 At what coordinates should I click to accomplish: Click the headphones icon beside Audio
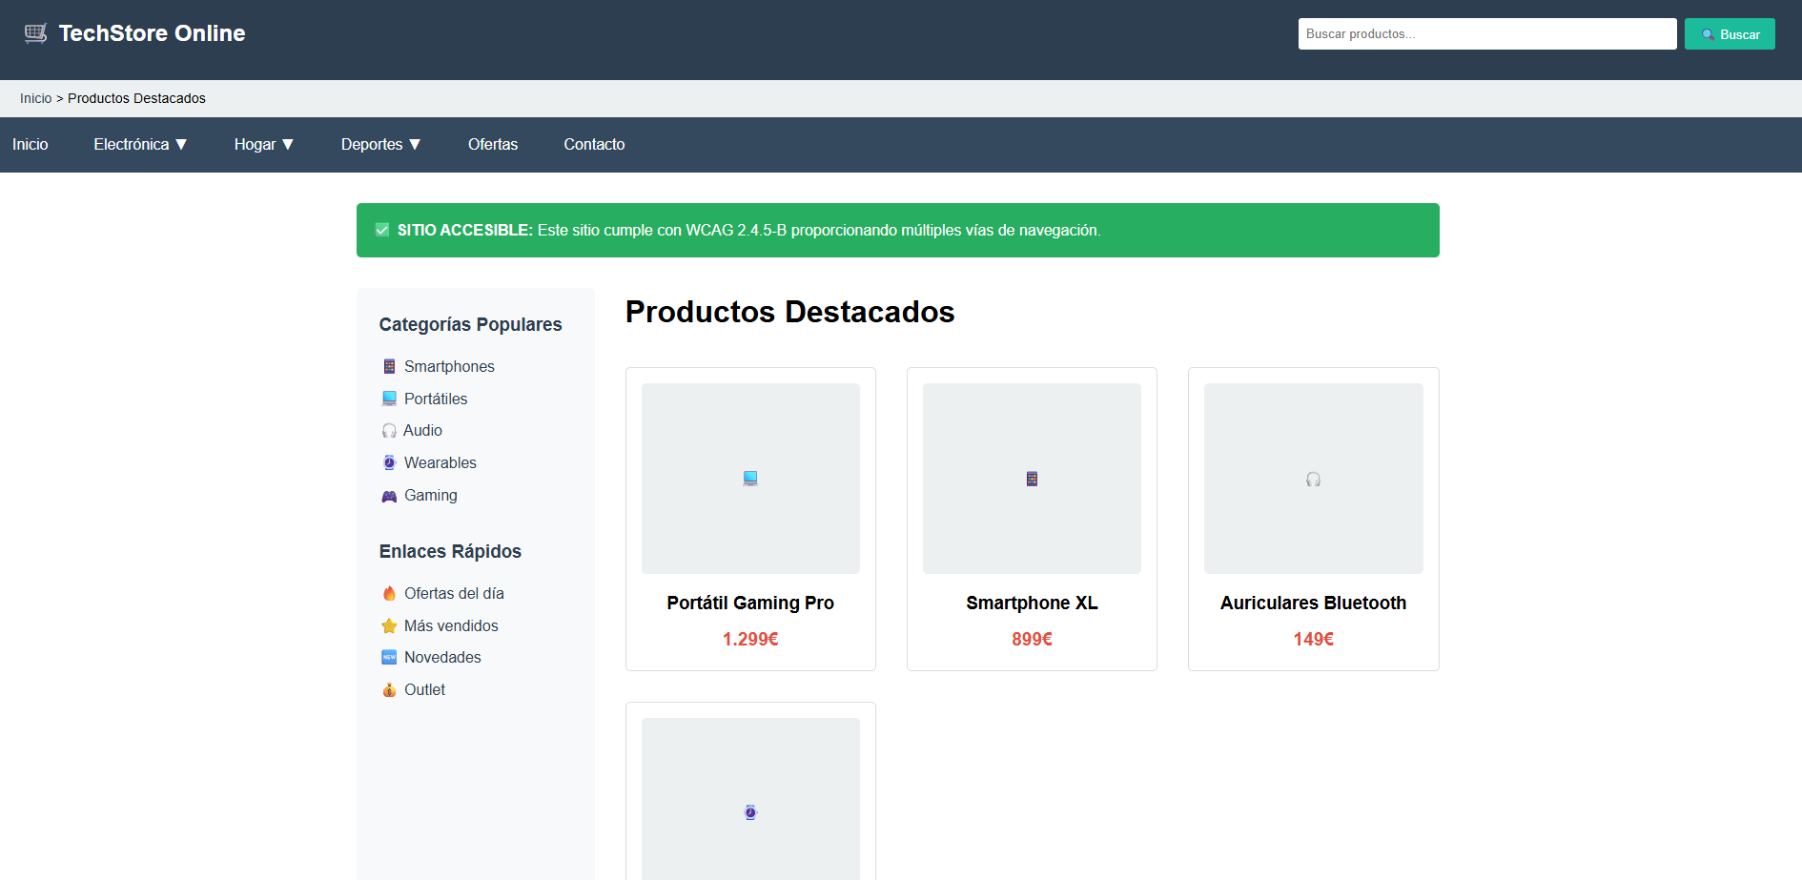click(389, 431)
